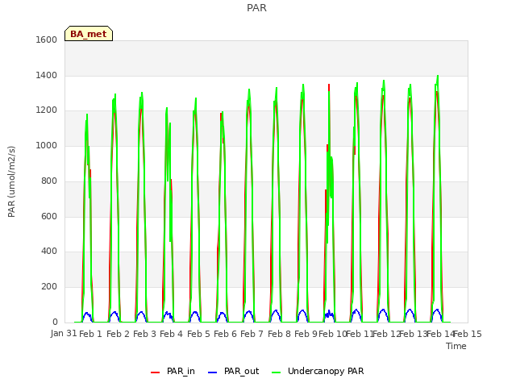Click the BA_met annotation label
The image size is (516, 387).
(x=89, y=34)
